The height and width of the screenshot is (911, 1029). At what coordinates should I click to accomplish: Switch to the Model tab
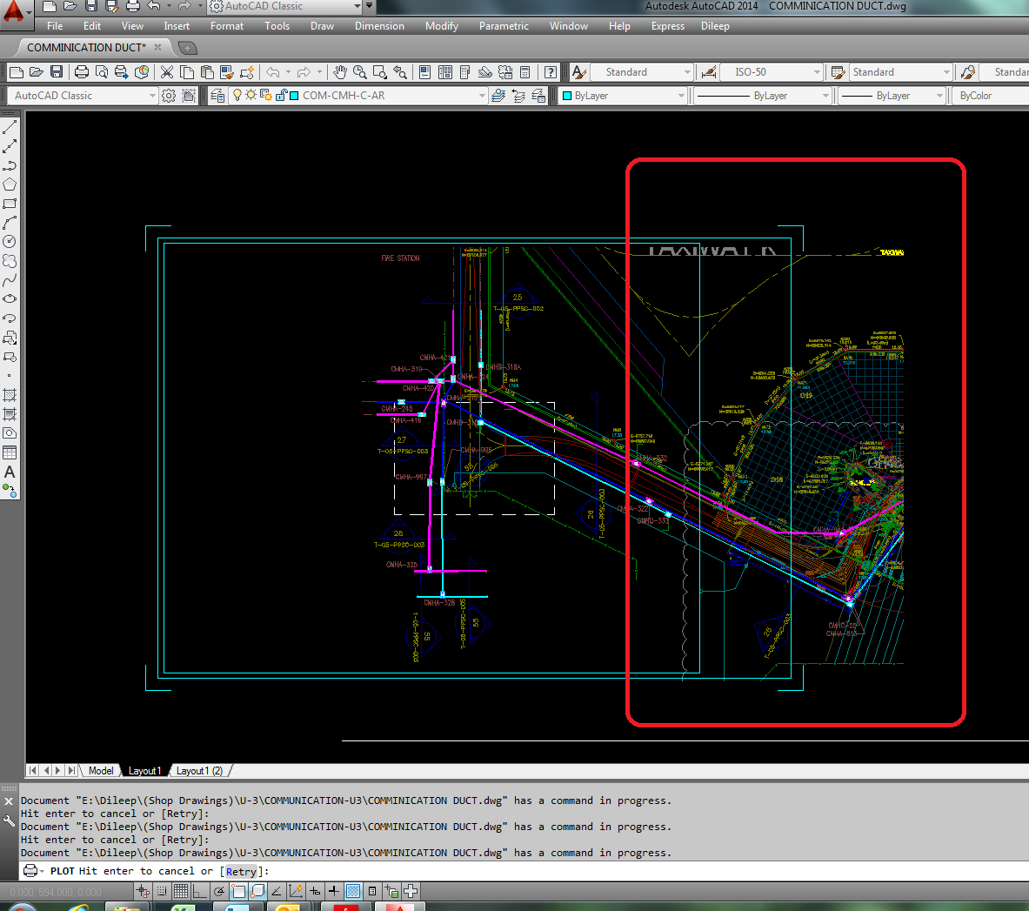point(100,770)
